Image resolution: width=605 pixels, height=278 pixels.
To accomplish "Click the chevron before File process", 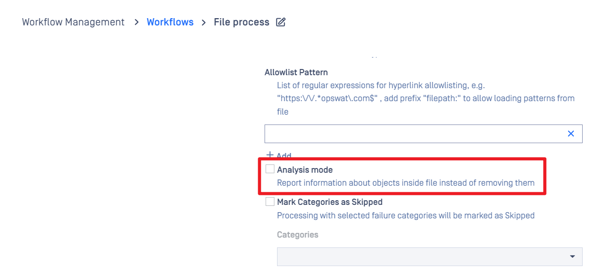I will point(204,22).
